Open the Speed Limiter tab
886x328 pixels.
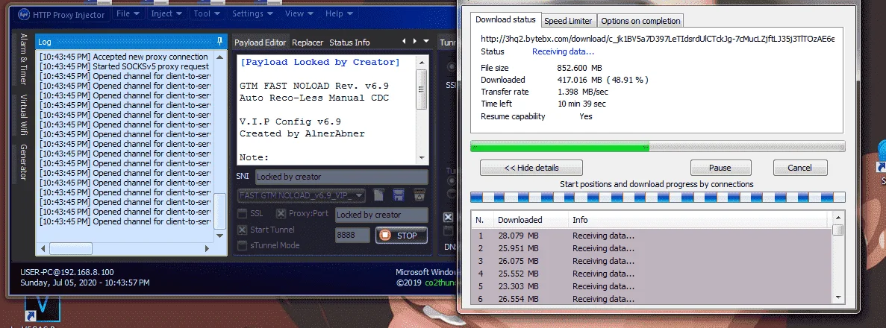(568, 21)
